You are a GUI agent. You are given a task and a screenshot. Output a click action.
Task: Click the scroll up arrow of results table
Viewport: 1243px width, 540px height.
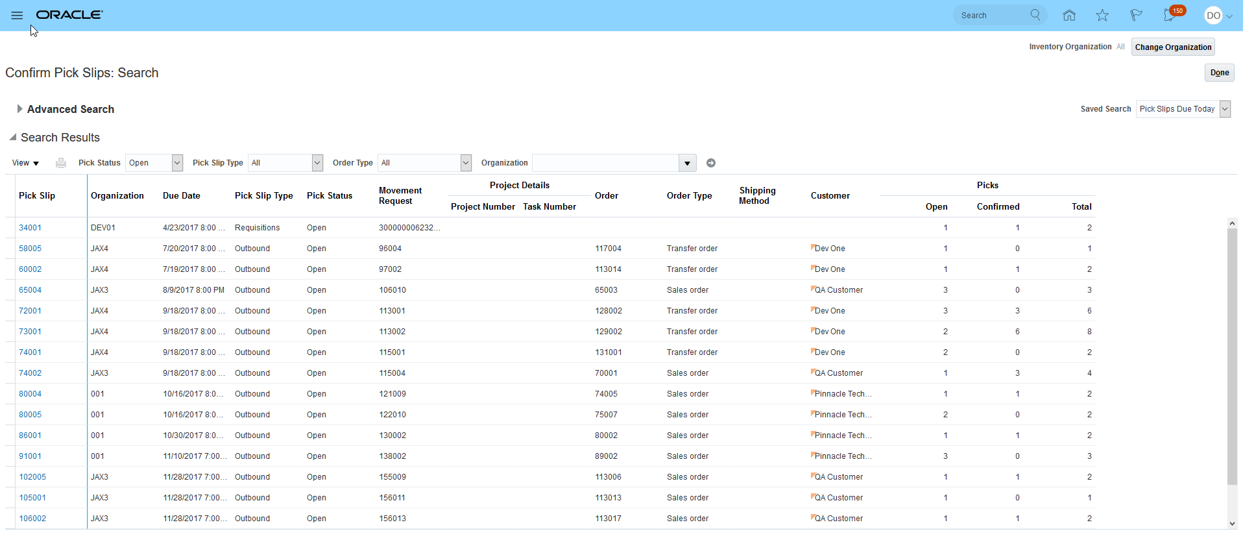1232,223
